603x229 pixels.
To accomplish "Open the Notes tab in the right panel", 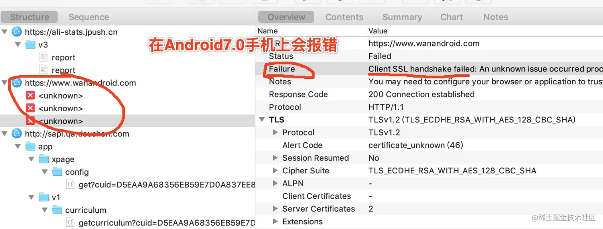I will (495, 17).
